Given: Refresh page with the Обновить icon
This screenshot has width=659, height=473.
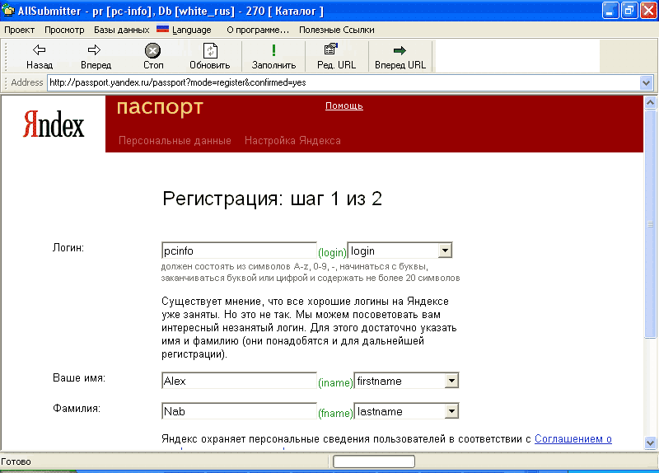Looking at the screenshot, I should [210, 56].
